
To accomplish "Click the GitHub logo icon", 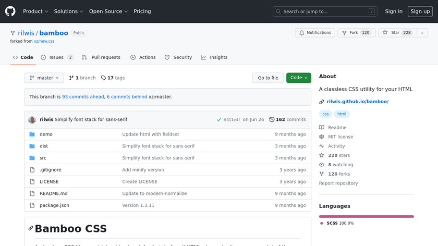I will pyautogui.click(x=10, y=11).
